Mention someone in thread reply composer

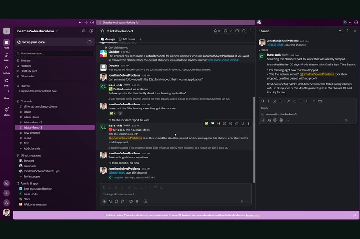point(281,120)
